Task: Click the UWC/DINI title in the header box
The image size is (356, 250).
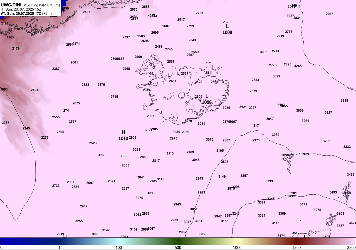Action: click(11, 5)
